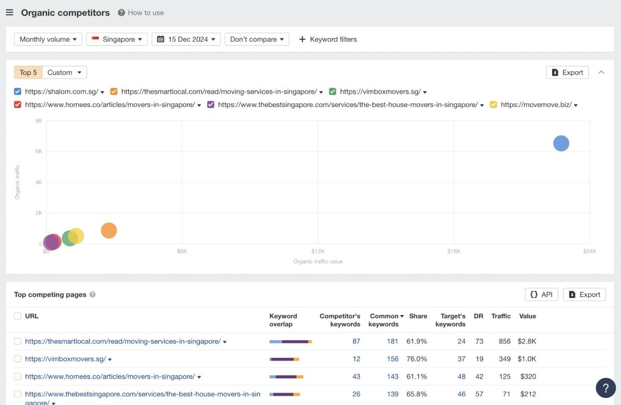Open the Custom dropdown
621x405 pixels.
tap(64, 72)
